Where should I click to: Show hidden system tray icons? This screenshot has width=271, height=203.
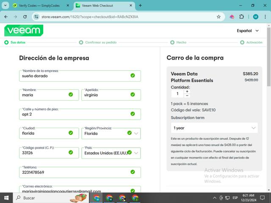click(x=215, y=198)
